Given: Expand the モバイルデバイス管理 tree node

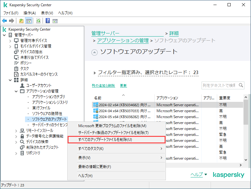Looking at the screenshot, I should click(x=10, y=47).
